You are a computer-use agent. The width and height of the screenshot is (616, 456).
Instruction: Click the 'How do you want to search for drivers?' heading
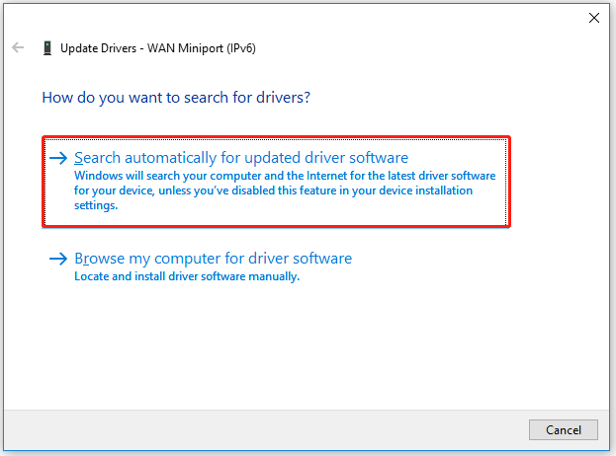coord(176,98)
